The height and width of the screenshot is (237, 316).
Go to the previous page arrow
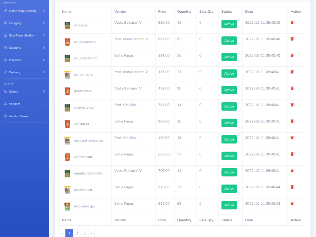62,233
